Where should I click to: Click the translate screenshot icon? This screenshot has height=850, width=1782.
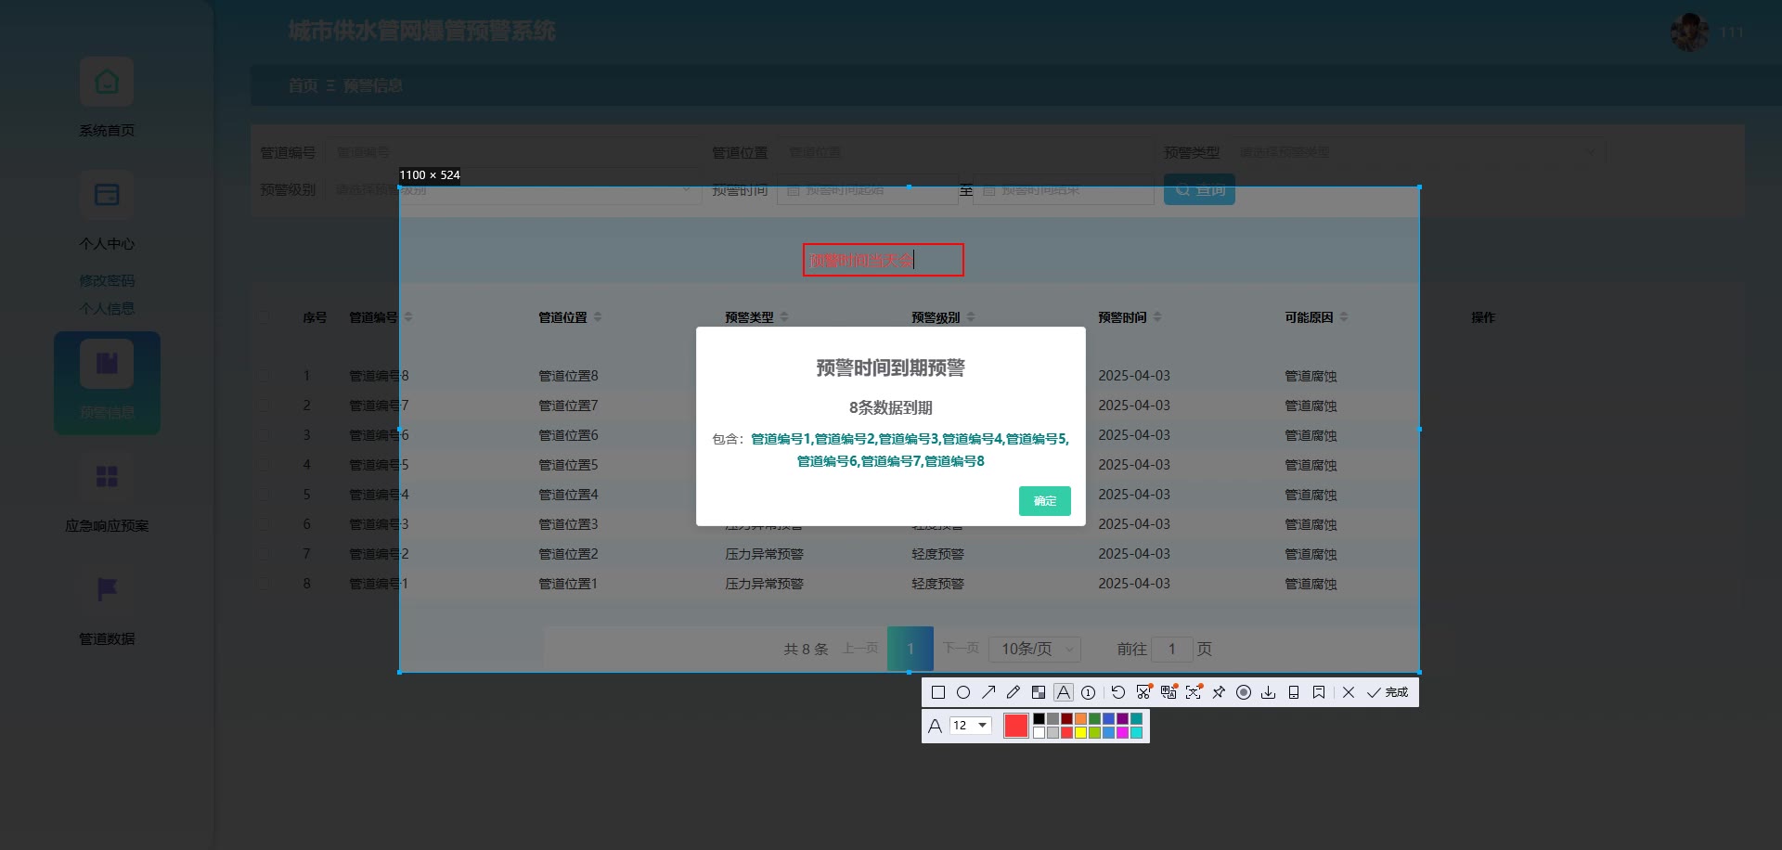tap(1169, 692)
